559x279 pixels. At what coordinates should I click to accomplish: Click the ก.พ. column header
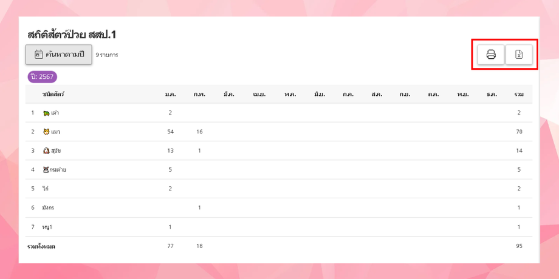[x=199, y=94]
